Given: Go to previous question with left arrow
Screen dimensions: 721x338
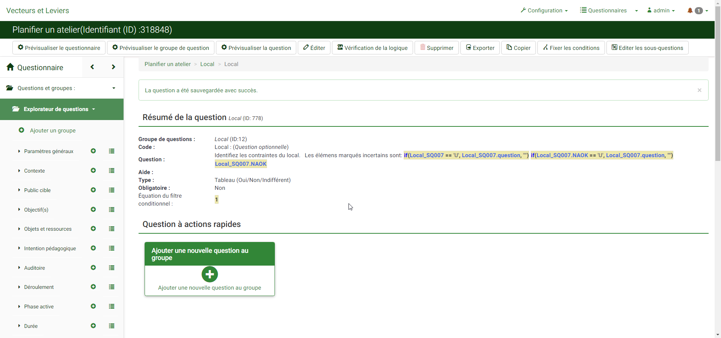Looking at the screenshot, I should pos(92,67).
